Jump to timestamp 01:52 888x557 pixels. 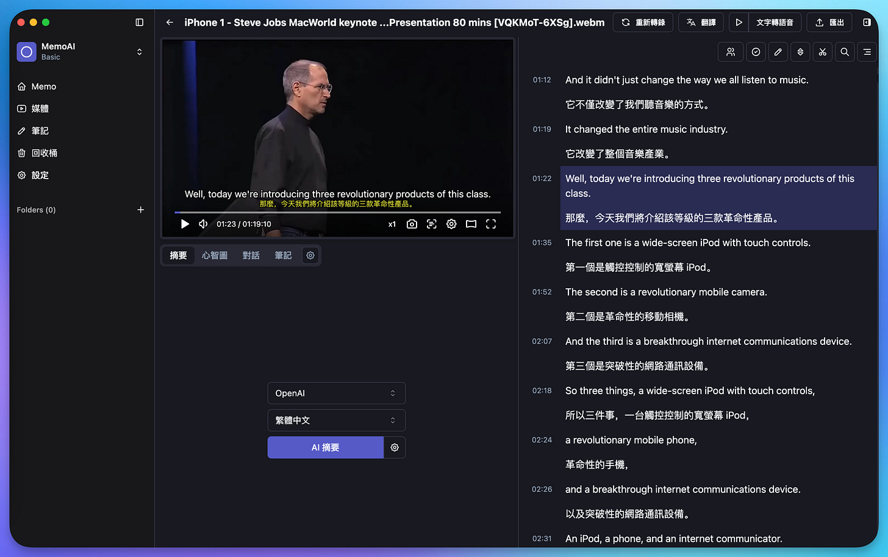coord(542,292)
